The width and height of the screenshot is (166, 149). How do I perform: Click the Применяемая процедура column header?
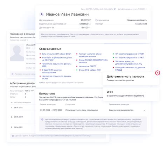coord(119,104)
